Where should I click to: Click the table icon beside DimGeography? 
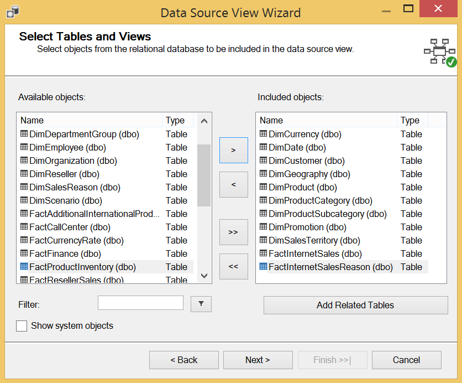264,174
